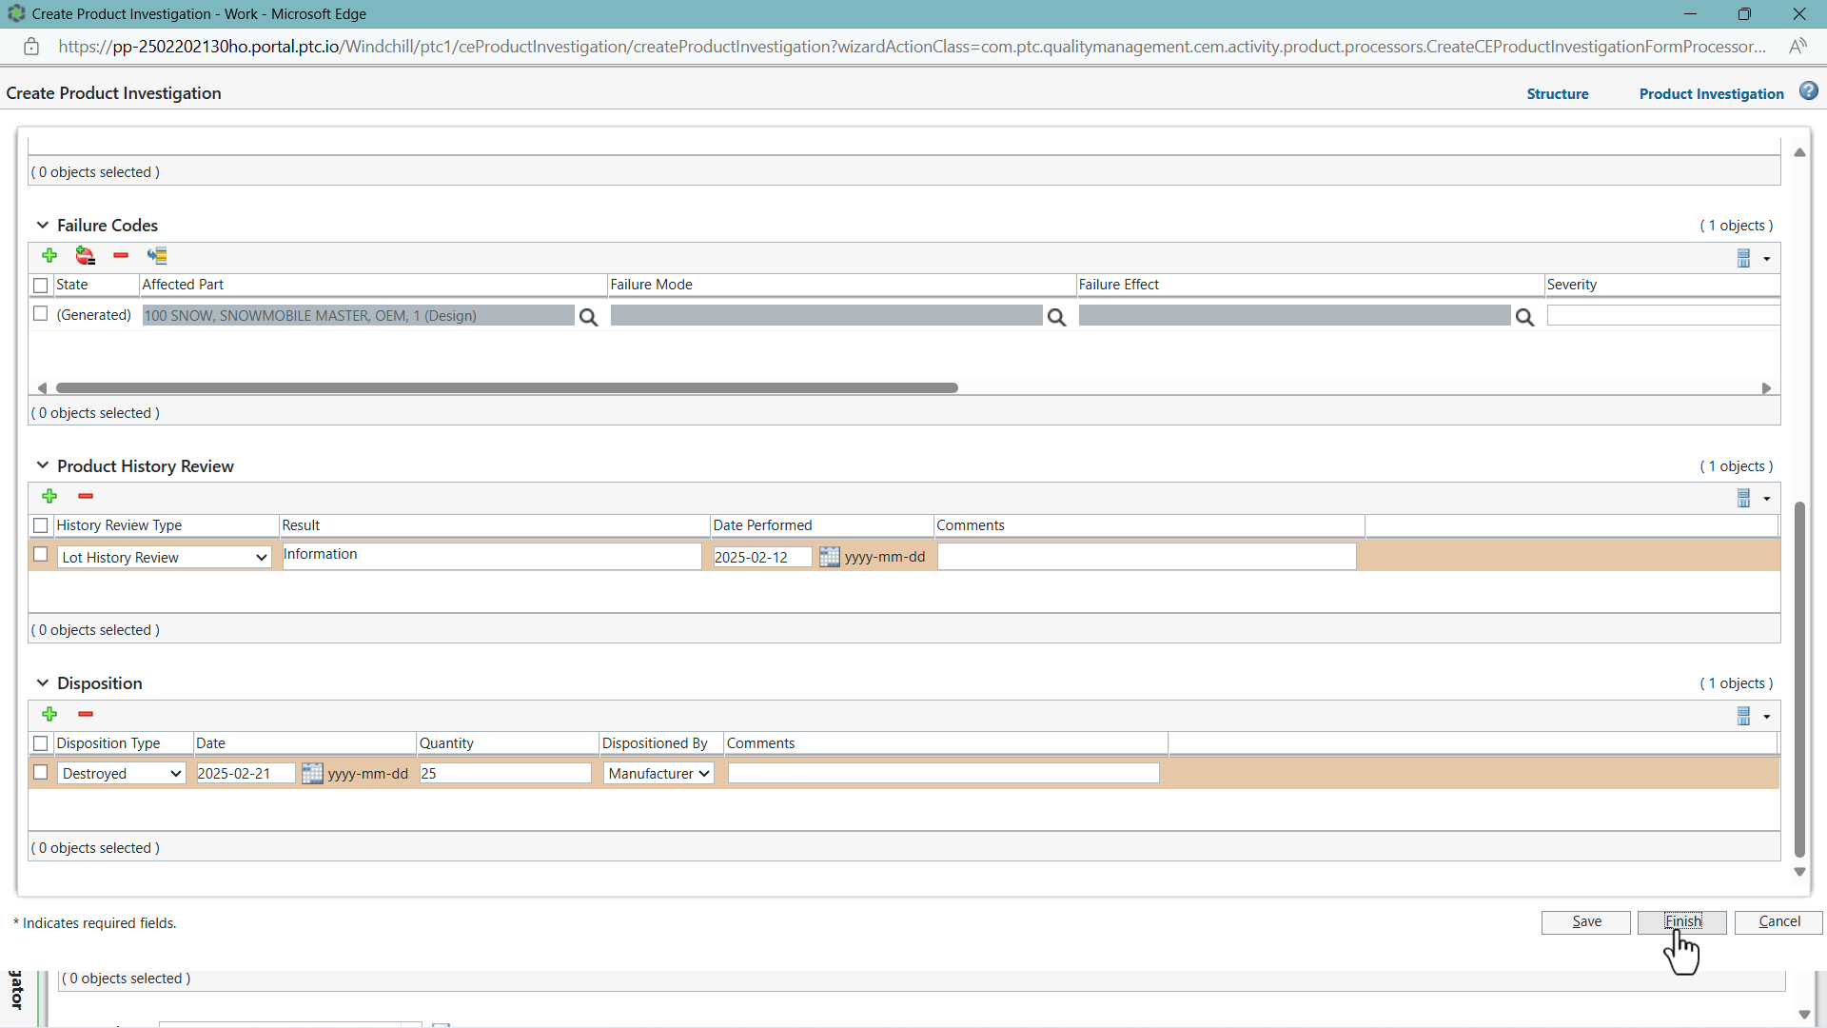Click the Product History Review Comments field
This screenshot has width=1827, height=1028.
(x=1147, y=557)
